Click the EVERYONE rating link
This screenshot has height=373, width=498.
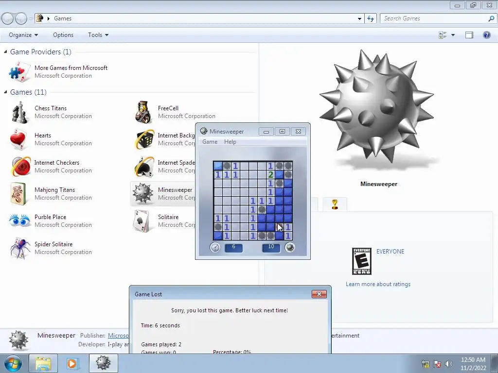(391, 252)
